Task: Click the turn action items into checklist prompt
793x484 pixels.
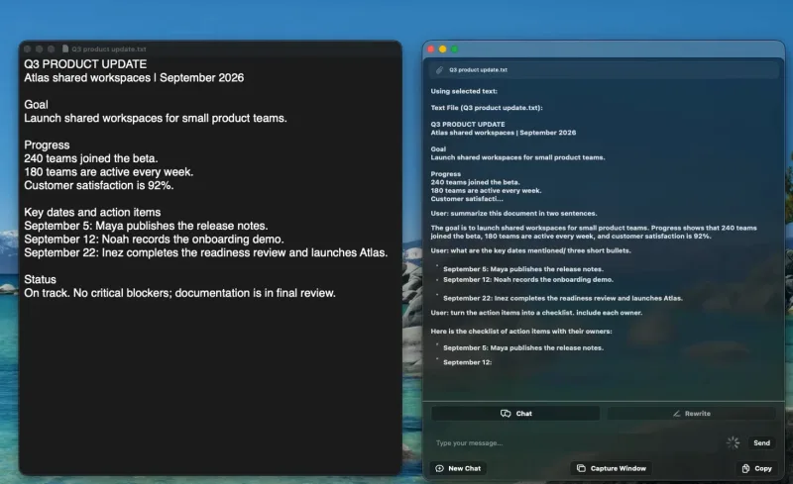Action: [x=536, y=313]
